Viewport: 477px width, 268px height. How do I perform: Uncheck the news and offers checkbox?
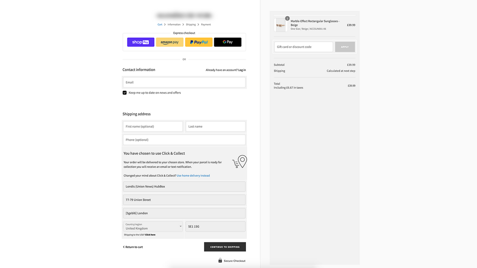tap(124, 92)
